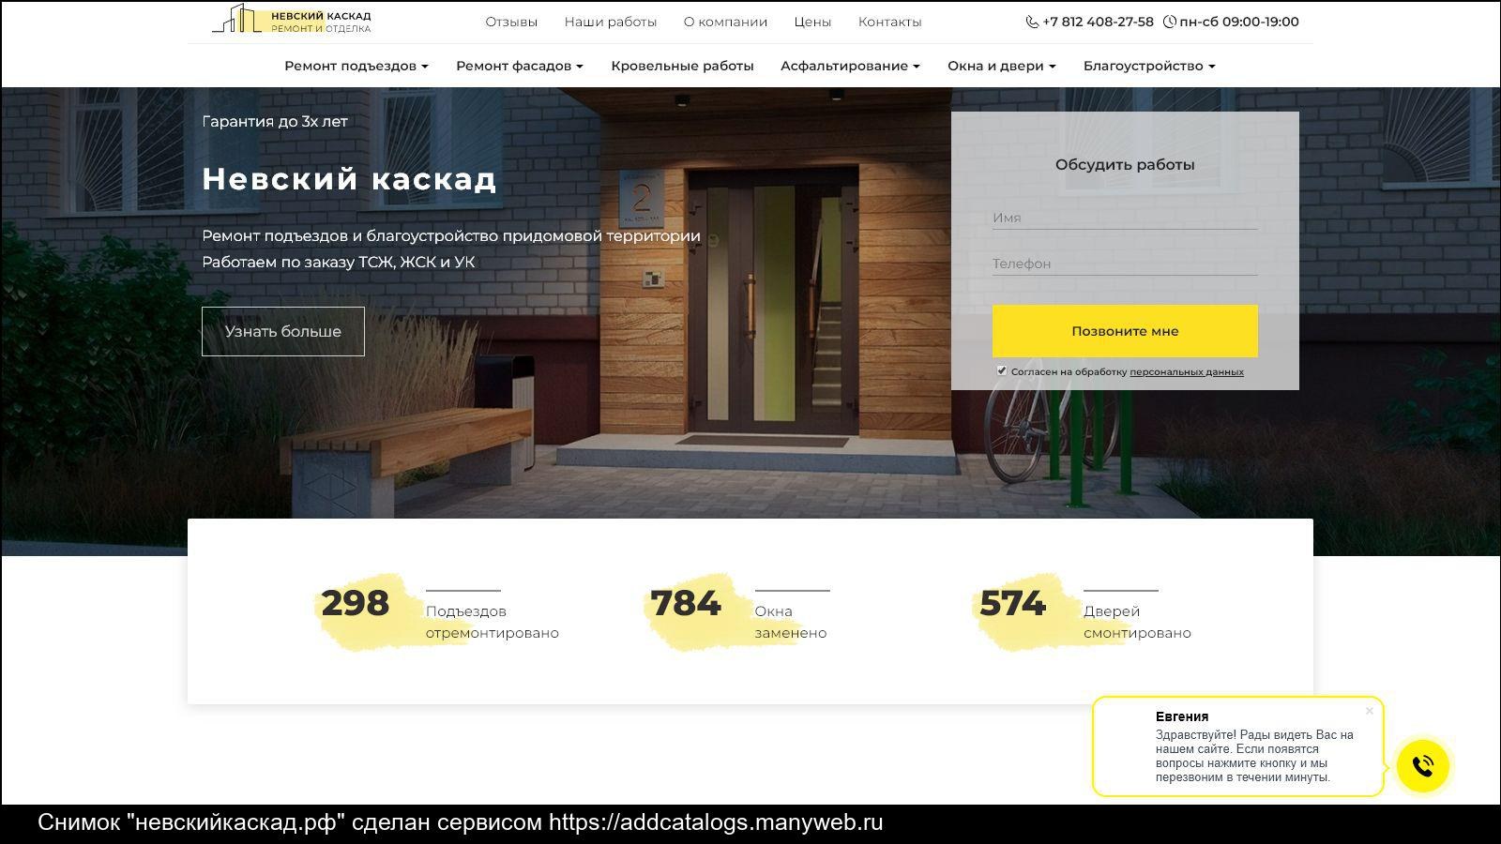Toggle the personal data consent checkbox
Viewport: 1501px width, 844px height.
pos(1001,371)
